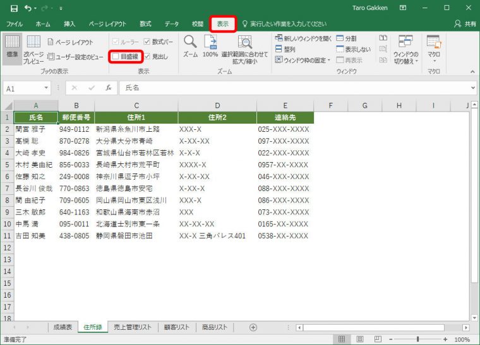Select cell 吉田 知美
Viewport: 480px width, 345px height.
[36, 236]
